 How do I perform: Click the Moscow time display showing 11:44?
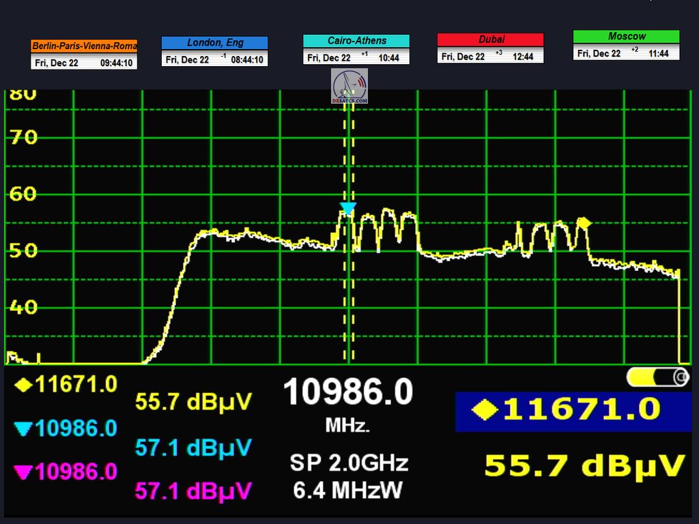point(658,53)
